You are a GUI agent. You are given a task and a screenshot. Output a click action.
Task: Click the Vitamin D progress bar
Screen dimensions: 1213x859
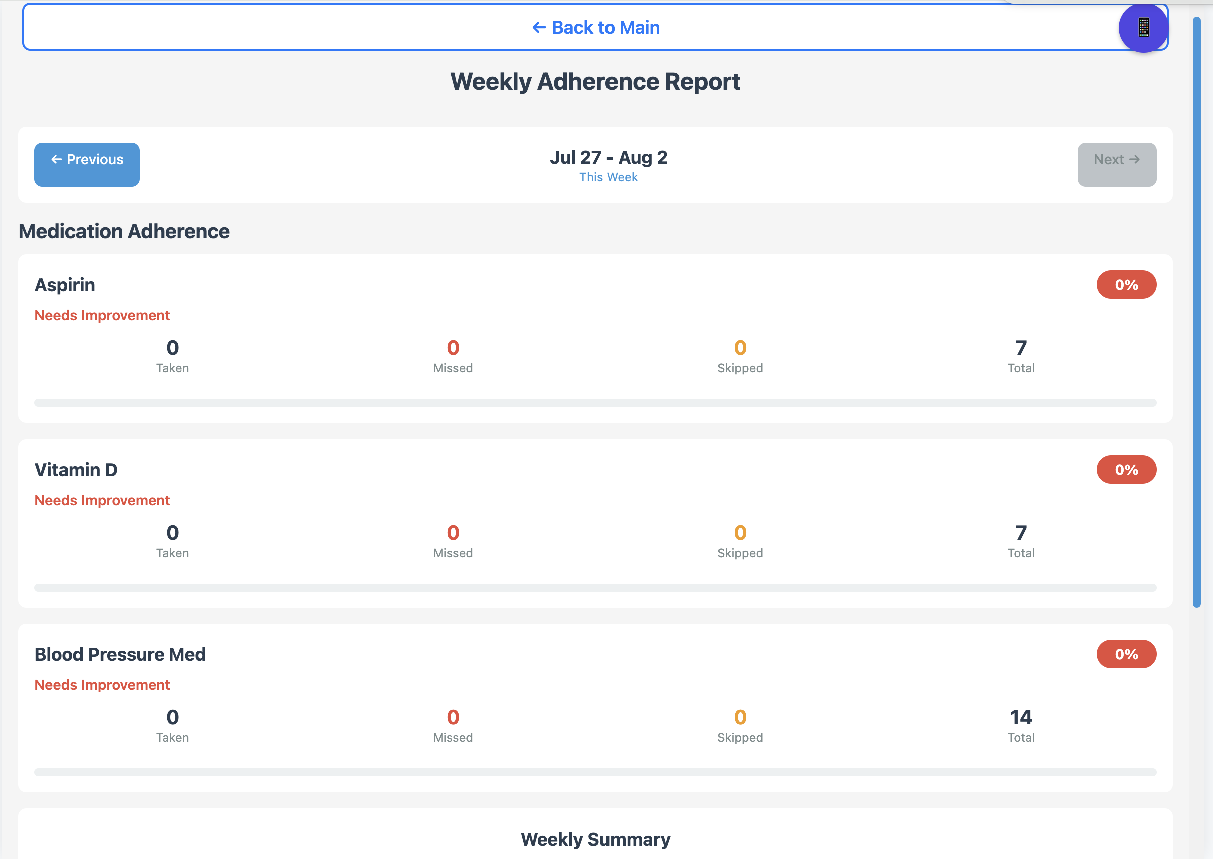pos(595,588)
